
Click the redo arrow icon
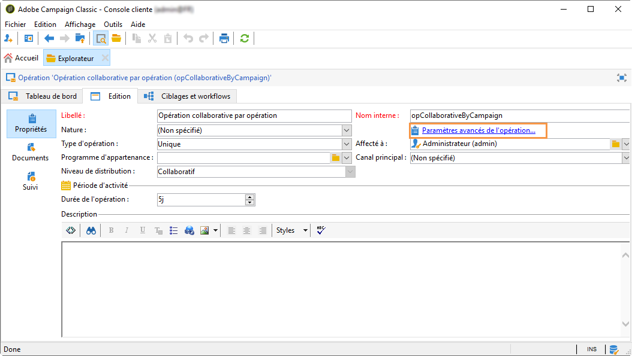pos(204,39)
